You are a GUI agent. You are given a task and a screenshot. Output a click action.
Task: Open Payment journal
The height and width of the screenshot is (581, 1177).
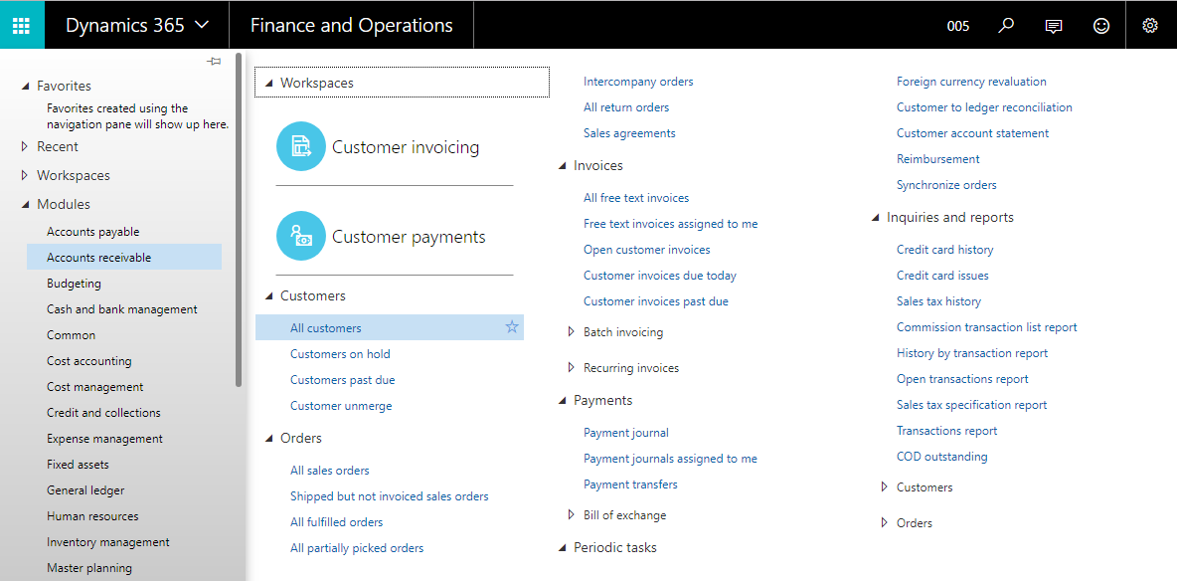click(626, 433)
